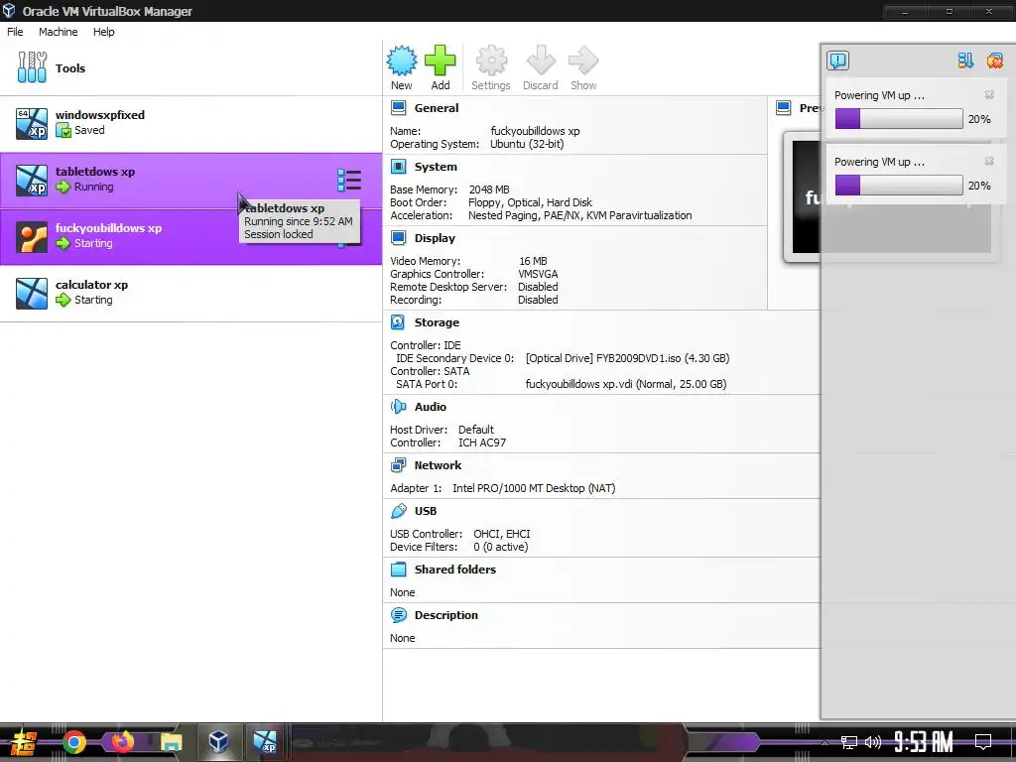Click the running XP VM taskbar button
The image size is (1016, 762).
[x=264, y=742]
